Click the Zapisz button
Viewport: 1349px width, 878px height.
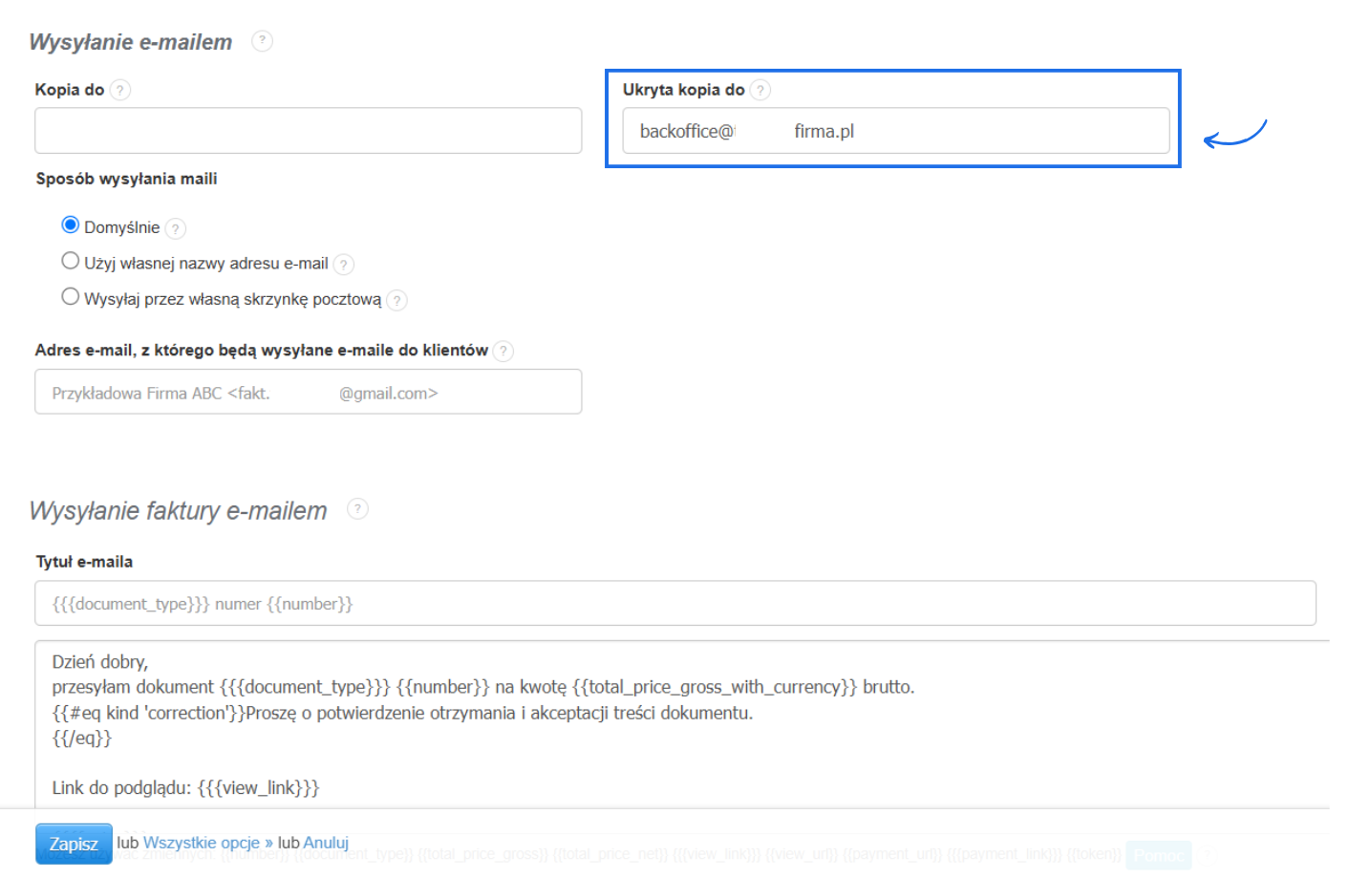point(74,844)
